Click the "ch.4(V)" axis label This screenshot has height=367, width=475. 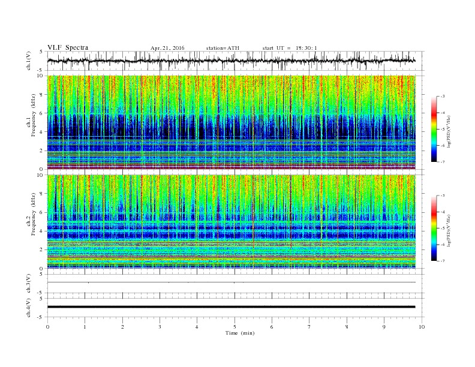[29, 308]
